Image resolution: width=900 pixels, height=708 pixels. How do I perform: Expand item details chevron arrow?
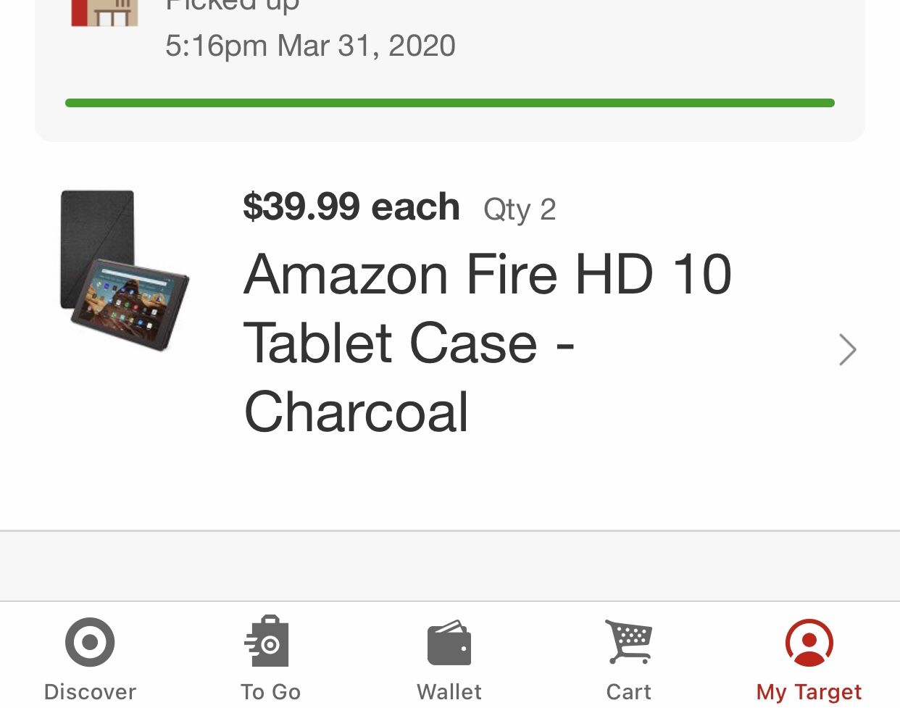[847, 349]
